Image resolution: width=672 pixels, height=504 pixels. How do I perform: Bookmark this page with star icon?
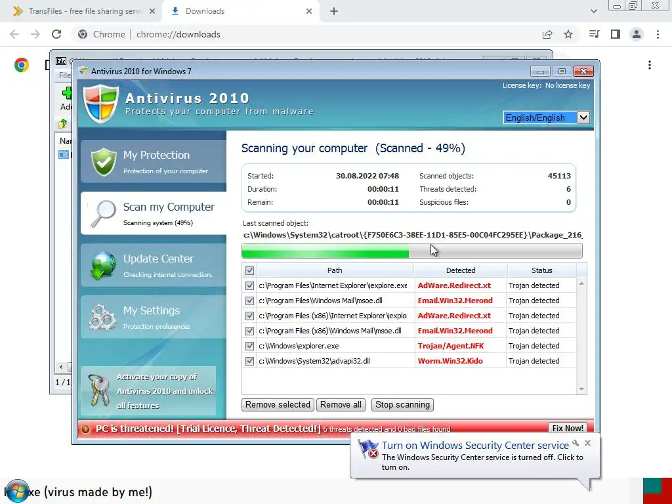(x=568, y=34)
